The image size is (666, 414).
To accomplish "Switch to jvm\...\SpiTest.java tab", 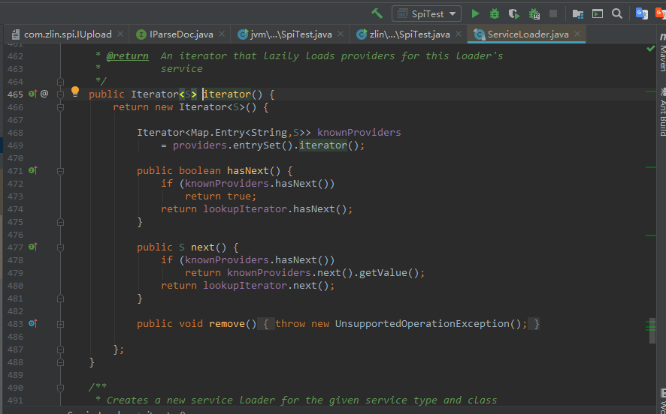I will [291, 34].
